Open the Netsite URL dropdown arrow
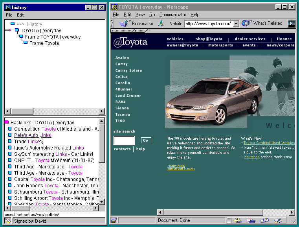Screen dimensions: 299x227 (236, 24)
